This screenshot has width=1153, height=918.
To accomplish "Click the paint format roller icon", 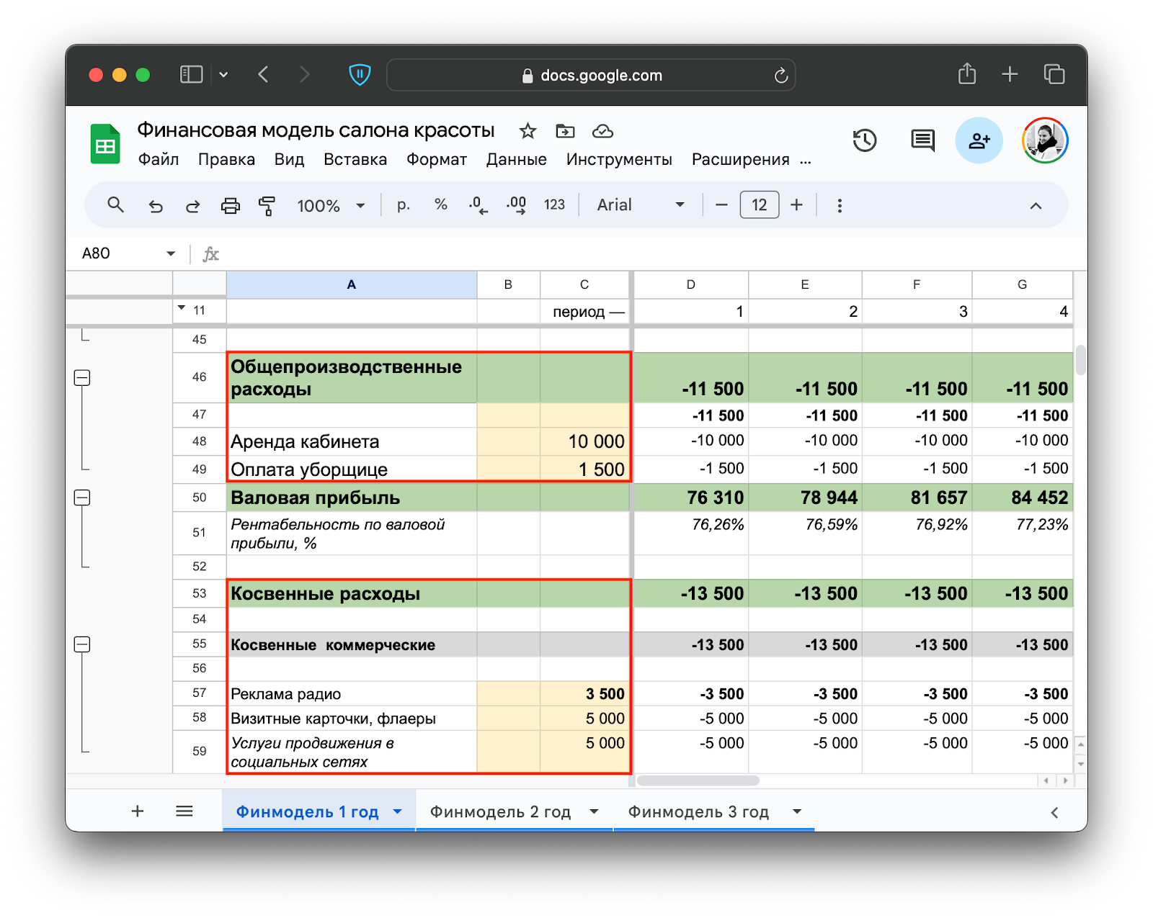I will [x=267, y=206].
